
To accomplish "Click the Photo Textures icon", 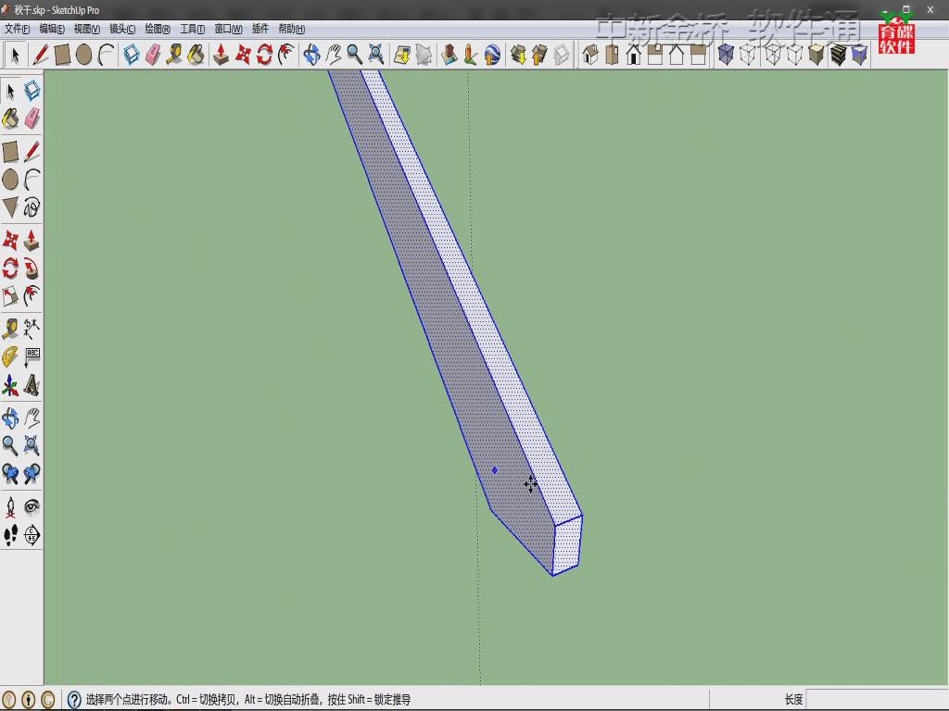I will (x=470, y=55).
